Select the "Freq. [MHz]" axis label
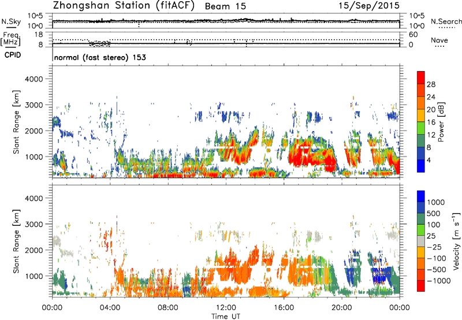Image resolution: width=462 pixels, height=320 pixels. pos(10,39)
